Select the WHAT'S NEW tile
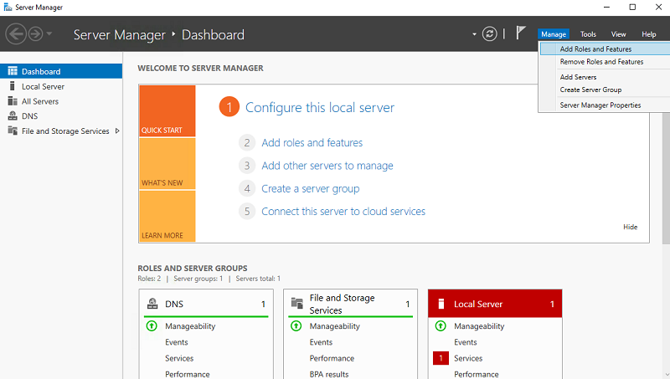 [x=167, y=163]
